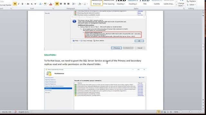Apply the Text Highlight Color
The height and width of the screenshot is (115, 206).
click(x=45, y=4)
